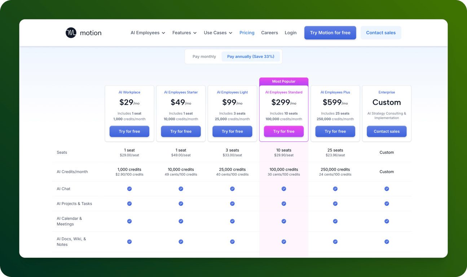Click the AI Chat checkmark under AI Employees Plus
467x277 pixels.
(x=335, y=189)
